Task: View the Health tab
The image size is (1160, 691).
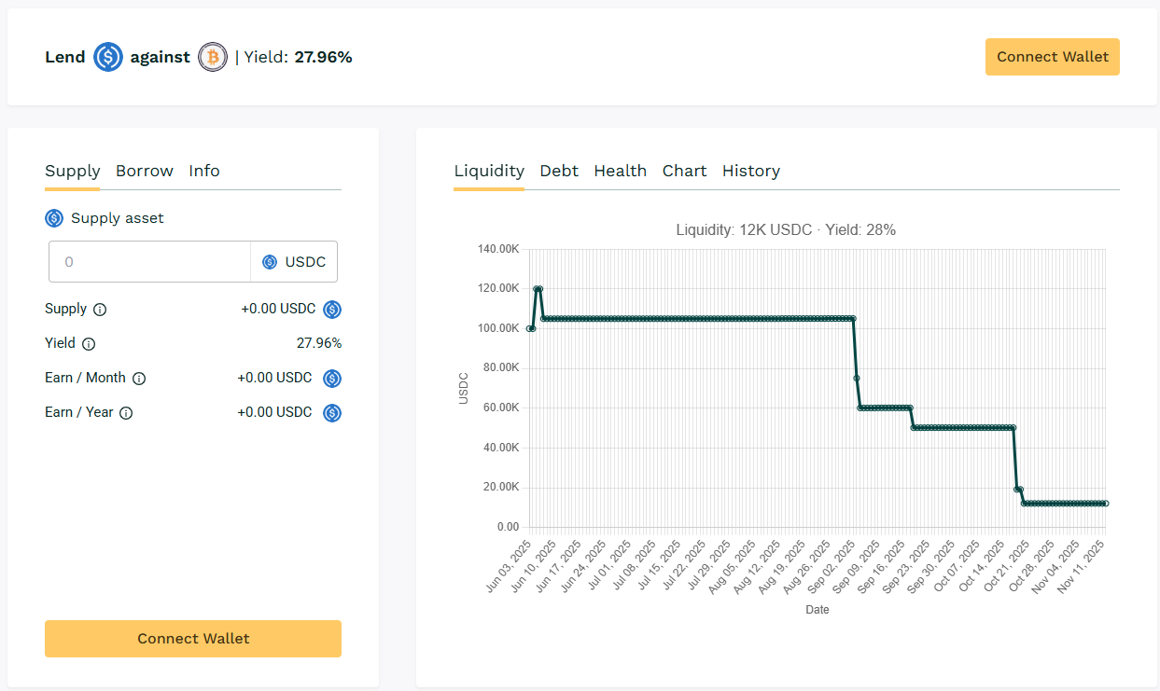Action: coord(620,171)
